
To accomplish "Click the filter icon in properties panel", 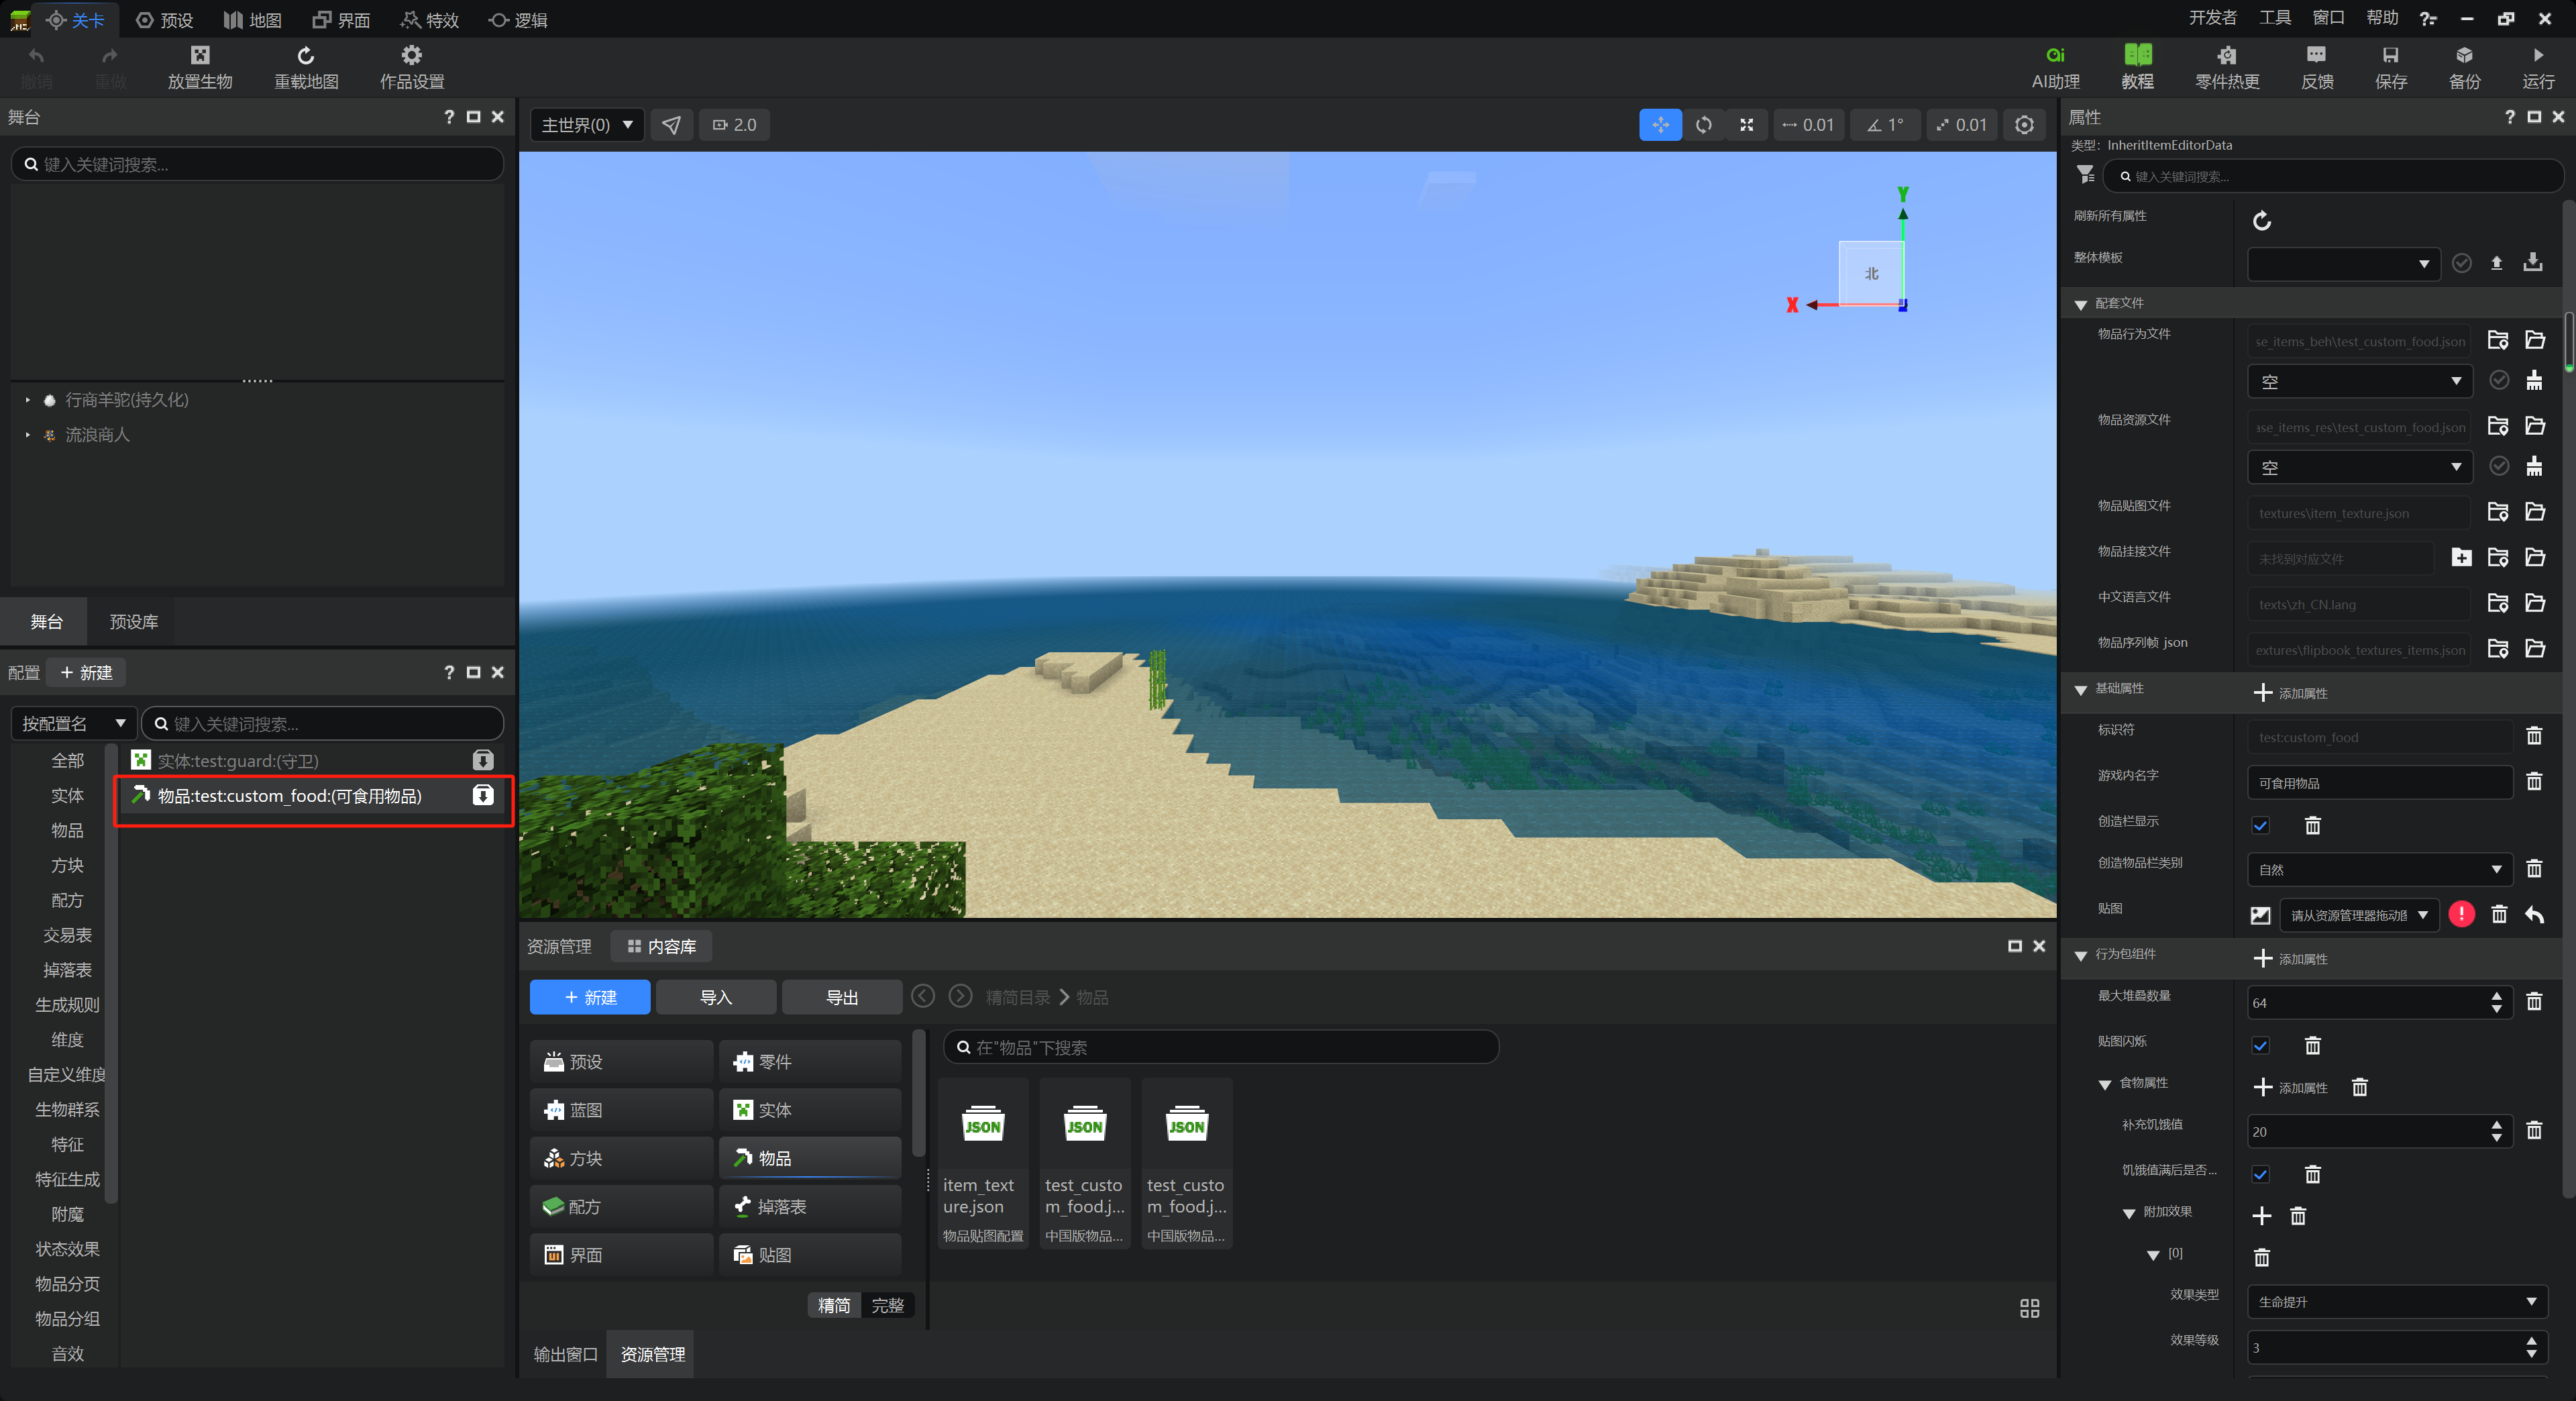I will pos(2085,175).
